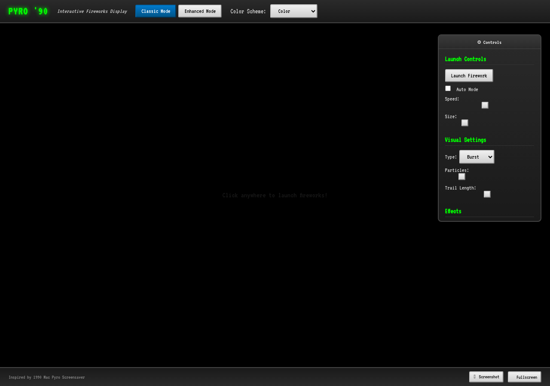Open the Color Scheme dropdown
Viewport: 550px width, 386px height.
click(293, 11)
